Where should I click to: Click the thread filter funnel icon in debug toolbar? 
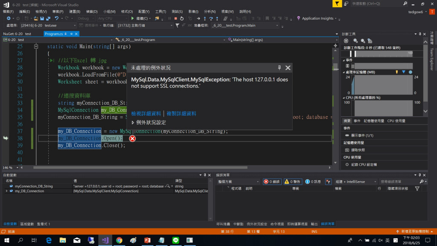click(177, 25)
